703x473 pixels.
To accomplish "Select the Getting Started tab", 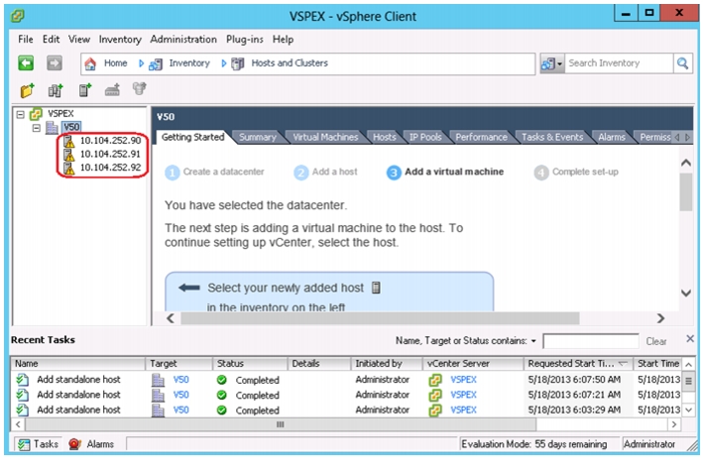I will 192,137.
